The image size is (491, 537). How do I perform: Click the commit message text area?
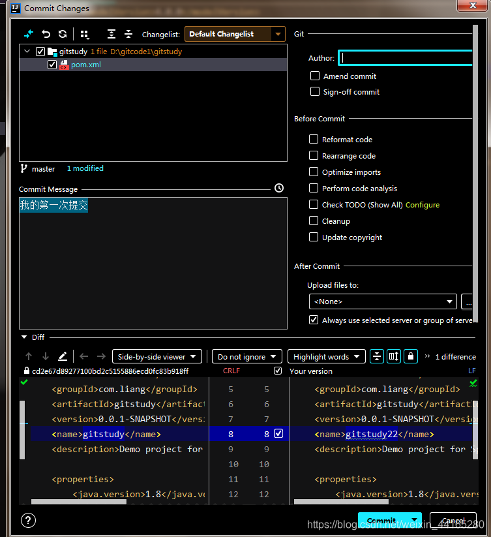tap(153, 263)
